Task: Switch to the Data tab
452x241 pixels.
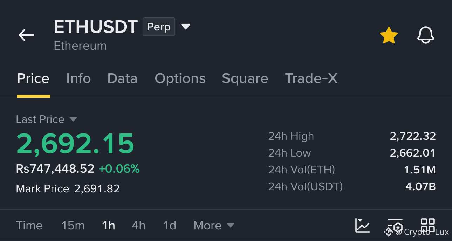Action: pos(123,78)
